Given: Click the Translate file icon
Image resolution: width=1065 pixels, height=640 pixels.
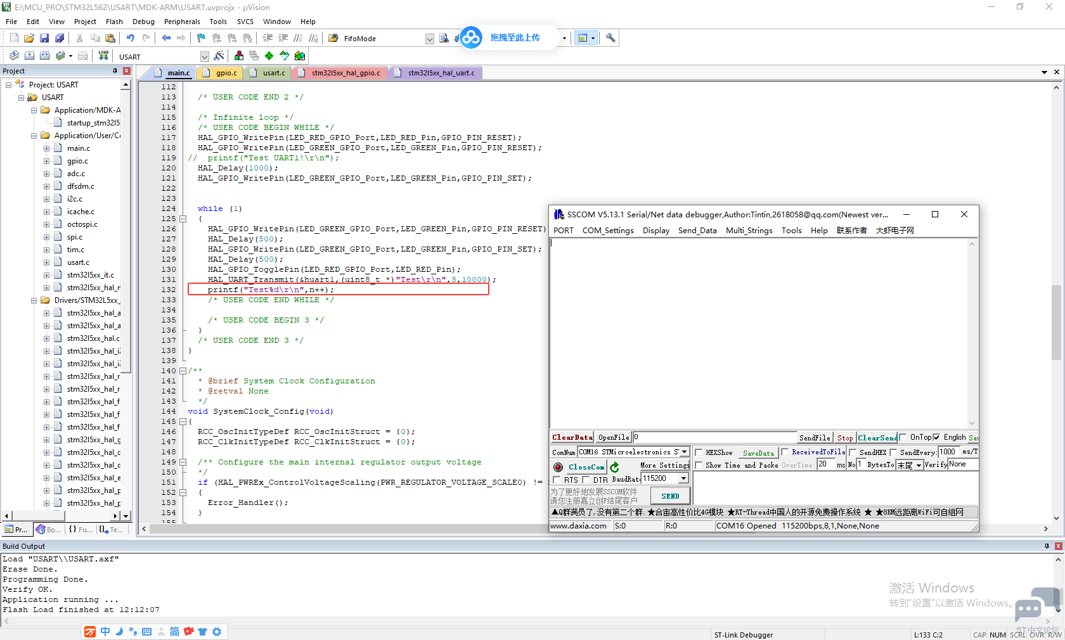Looking at the screenshot, I should point(14,56).
